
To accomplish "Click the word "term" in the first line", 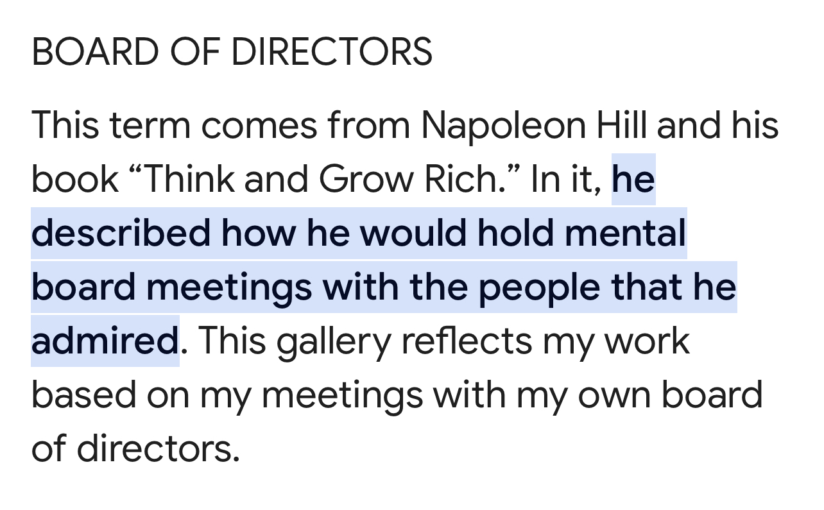I will (150, 125).
